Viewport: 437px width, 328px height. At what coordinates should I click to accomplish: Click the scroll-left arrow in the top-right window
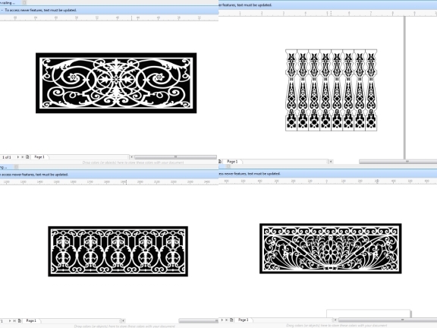[x=331, y=162]
